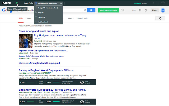The image size is (169, 106).
Task: Open Google notifications bell icon
Action: (x=146, y=10)
